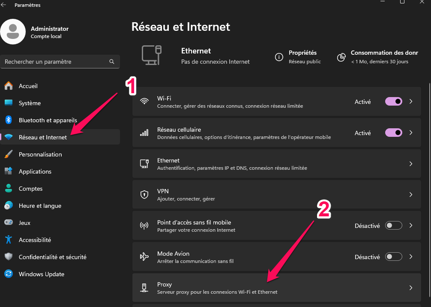The image size is (431, 307).
Task: Select the Mode Avion airplane icon
Action: 144,257
